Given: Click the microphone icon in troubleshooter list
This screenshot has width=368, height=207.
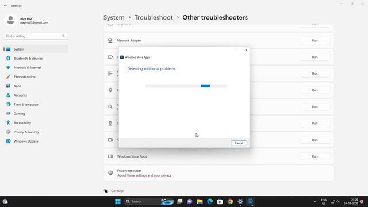Looking at the screenshot, I should tap(110, 90).
